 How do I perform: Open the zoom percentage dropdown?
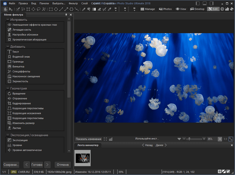pos(220,139)
